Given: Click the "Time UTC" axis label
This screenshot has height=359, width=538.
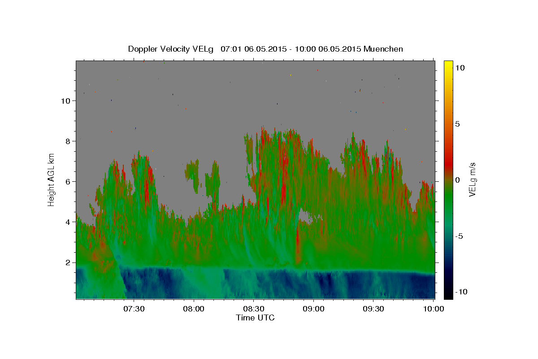Looking at the screenshot, I should point(255,318).
